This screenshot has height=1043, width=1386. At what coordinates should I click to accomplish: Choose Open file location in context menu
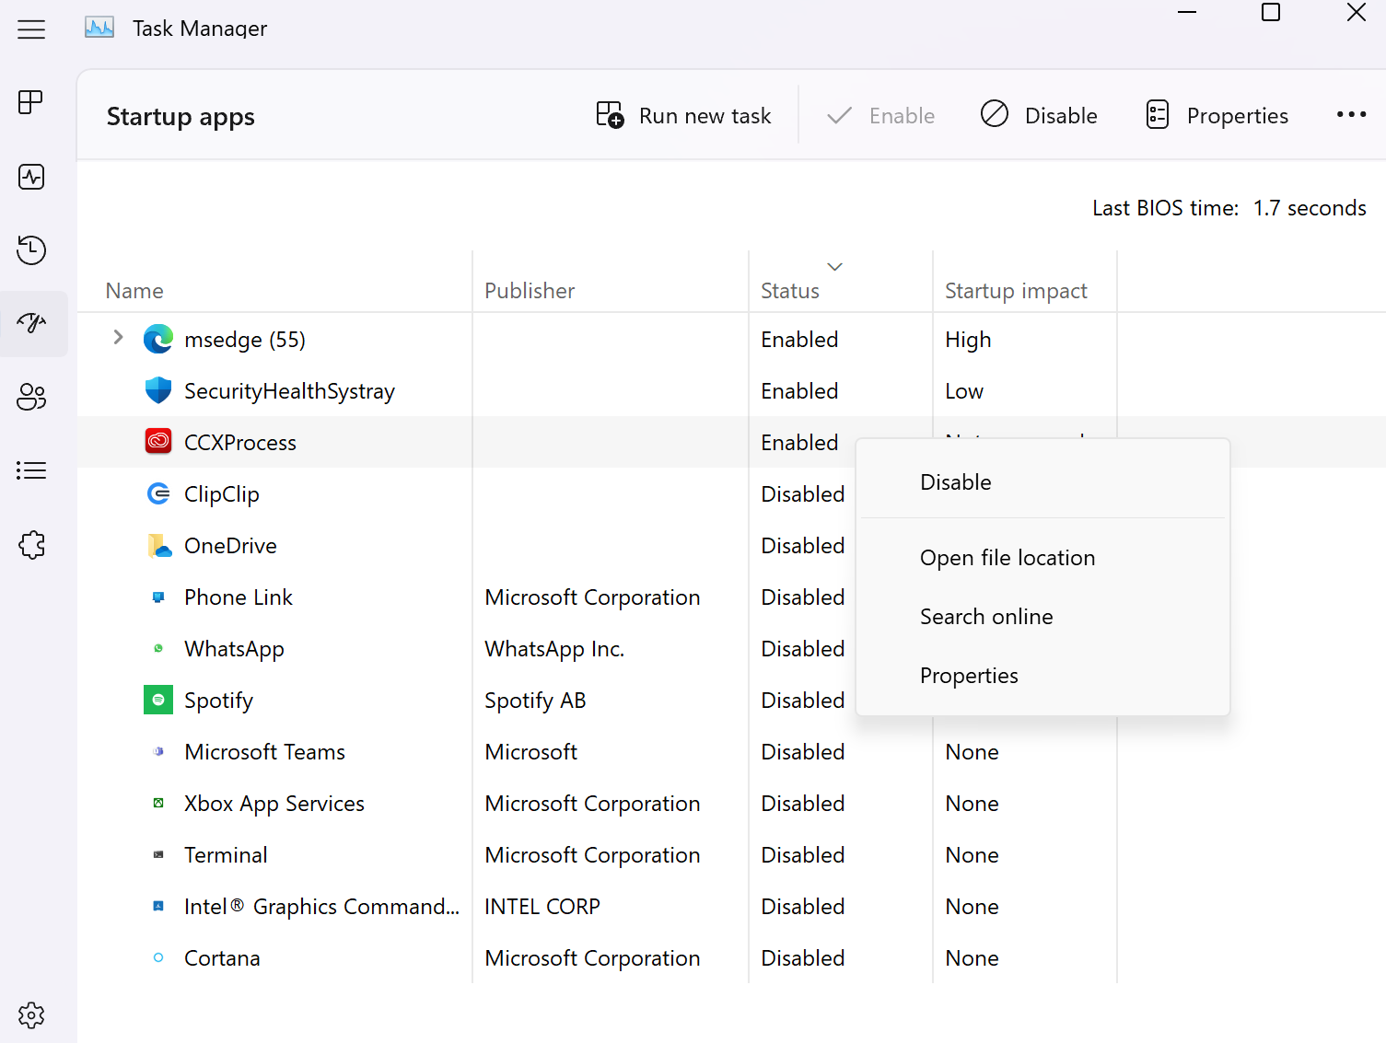point(1007,558)
